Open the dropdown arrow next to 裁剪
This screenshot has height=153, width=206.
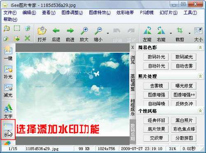click(x=190, y=33)
